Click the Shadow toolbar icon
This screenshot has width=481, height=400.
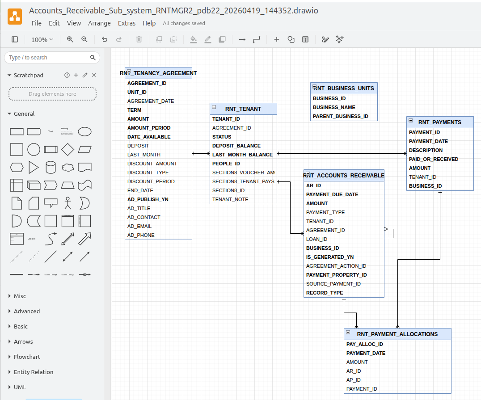tap(222, 39)
